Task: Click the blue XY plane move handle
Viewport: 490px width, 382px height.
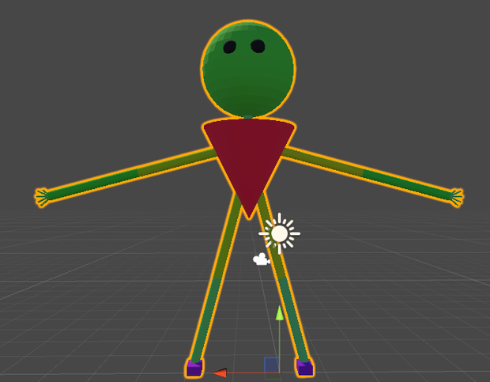Action: pyautogui.click(x=272, y=365)
